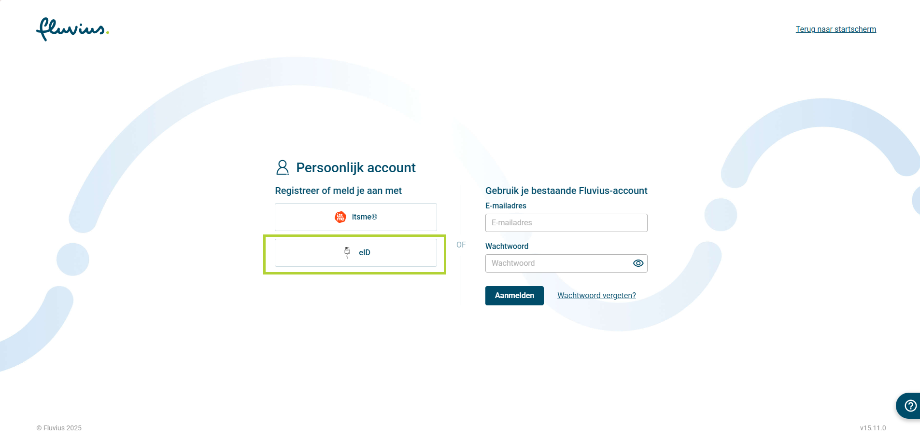Viewport: 920px width, 439px height.
Task: Open the help question mark widget
Action: 910,406
